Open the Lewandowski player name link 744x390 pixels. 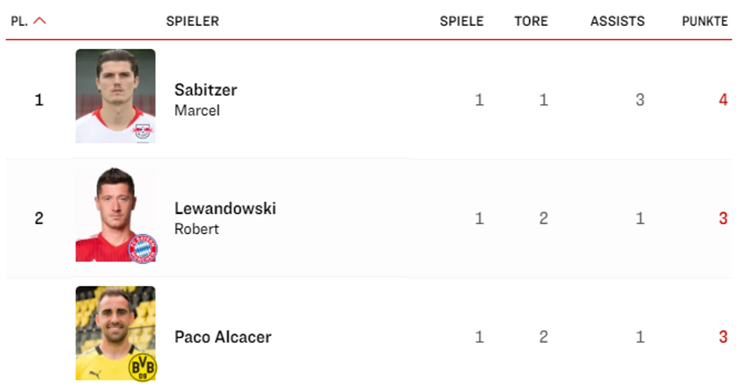click(225, 208)
